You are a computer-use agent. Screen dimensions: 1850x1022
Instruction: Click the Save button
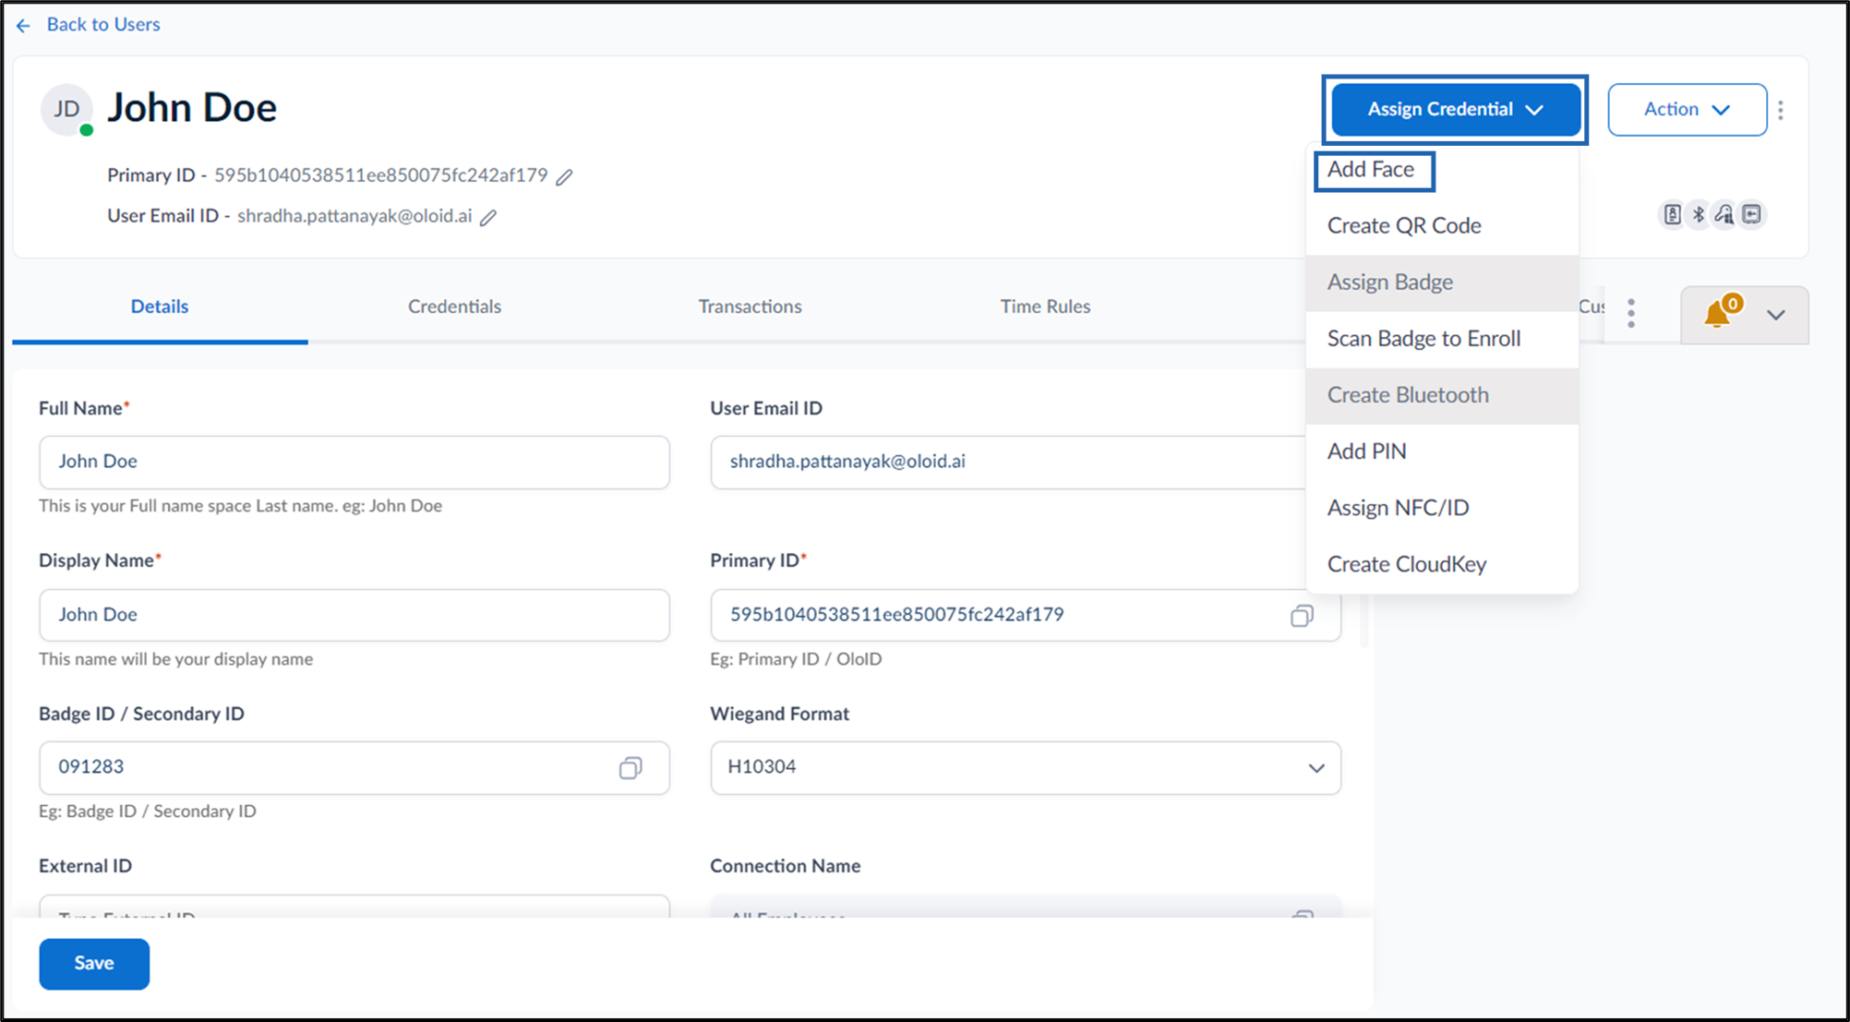[x=94, y=963]
